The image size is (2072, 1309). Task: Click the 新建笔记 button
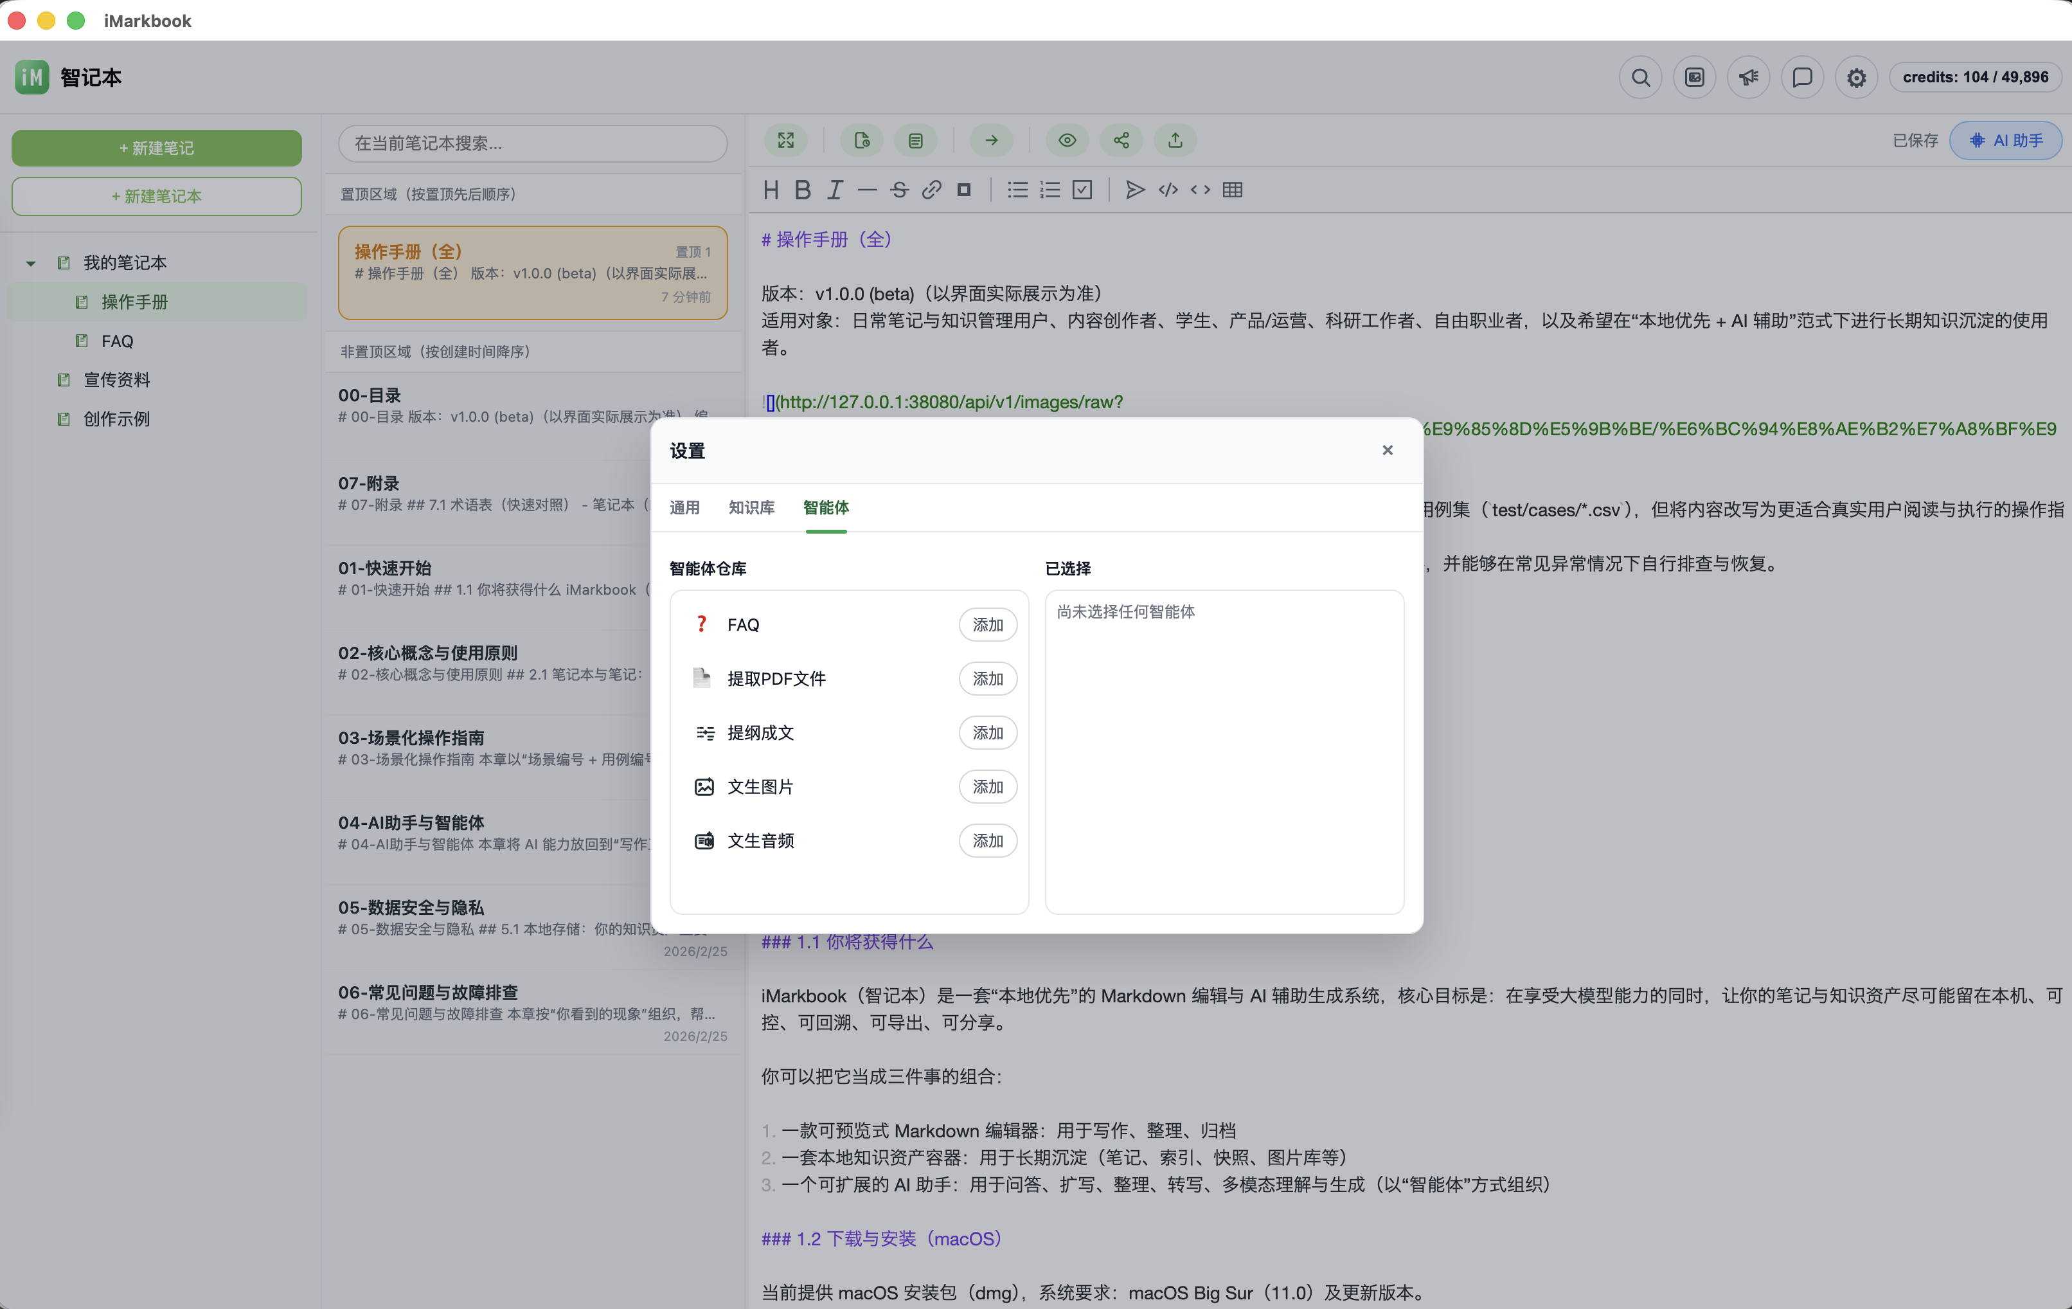pos(157,148)
